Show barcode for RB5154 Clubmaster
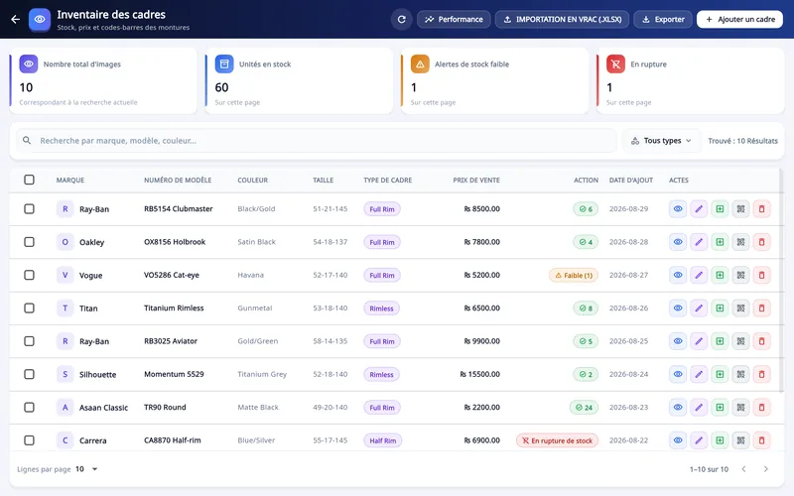 click(740, 209)
